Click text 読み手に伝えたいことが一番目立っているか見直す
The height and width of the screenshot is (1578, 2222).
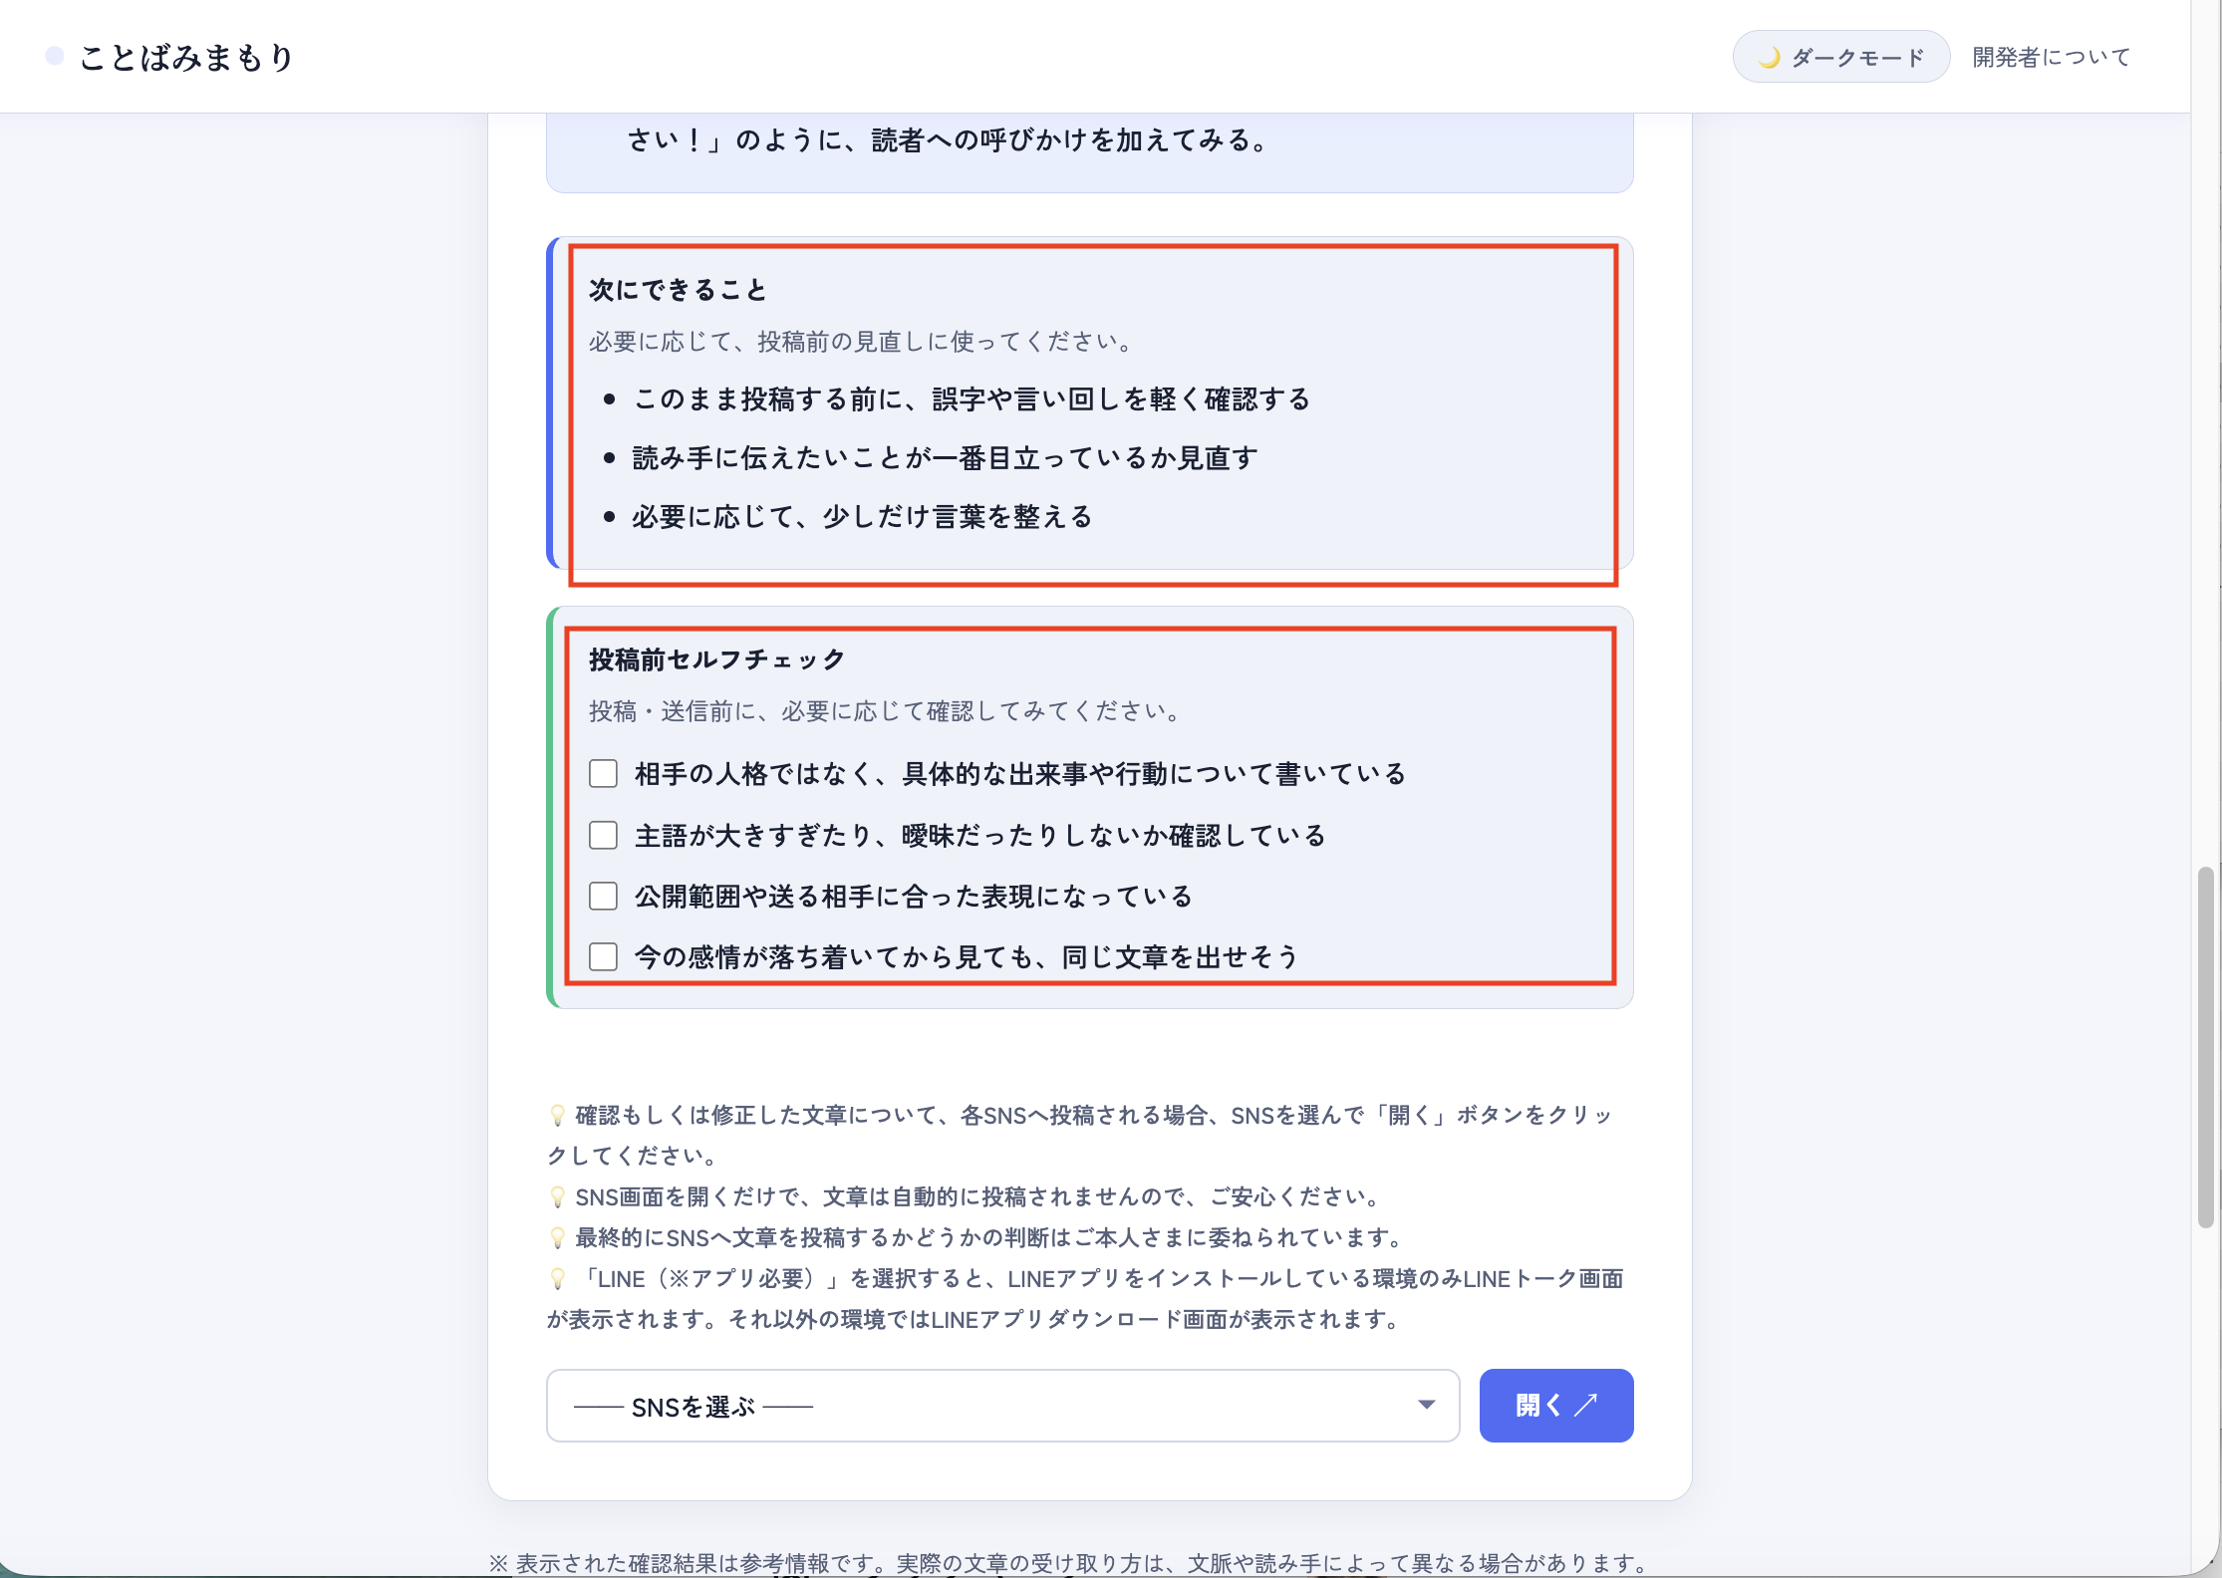point(945,458)
